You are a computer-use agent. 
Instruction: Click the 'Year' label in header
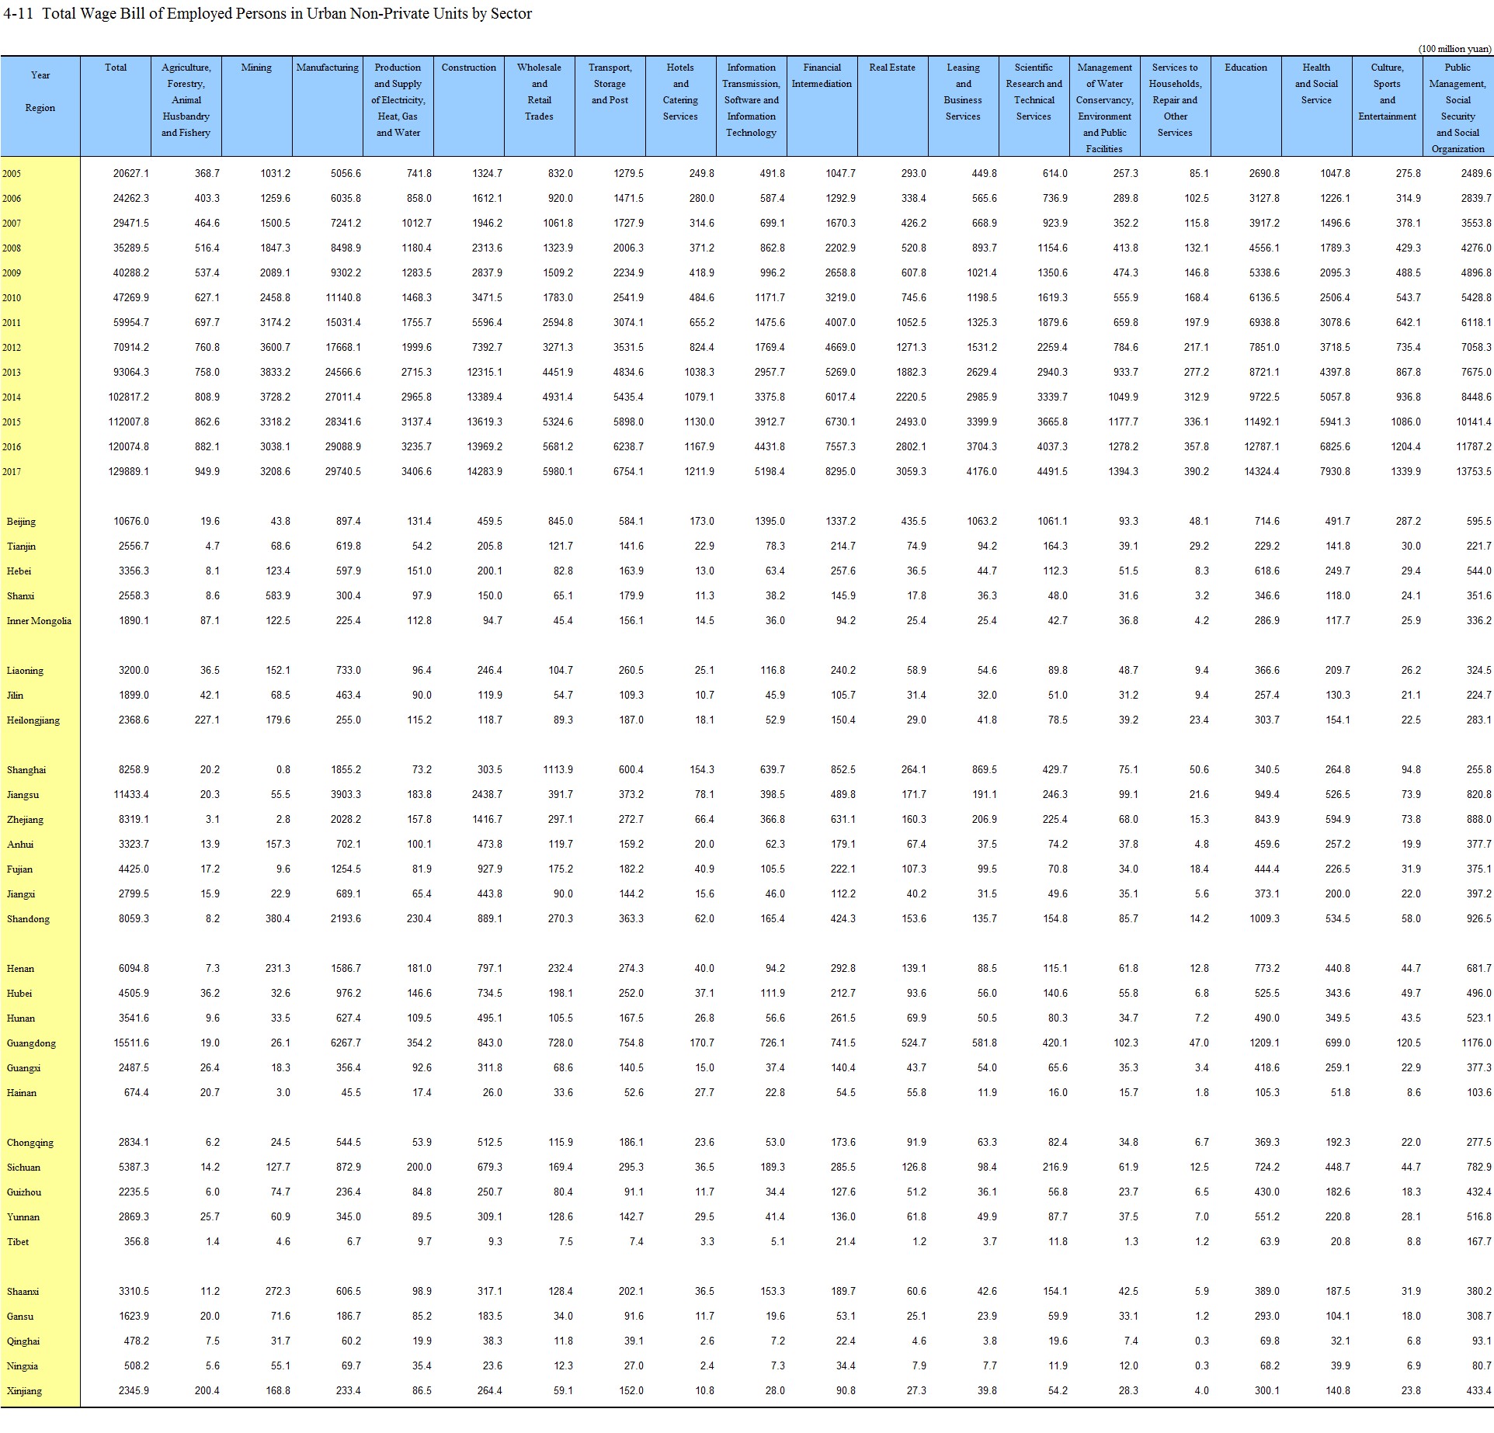point(40,75)
